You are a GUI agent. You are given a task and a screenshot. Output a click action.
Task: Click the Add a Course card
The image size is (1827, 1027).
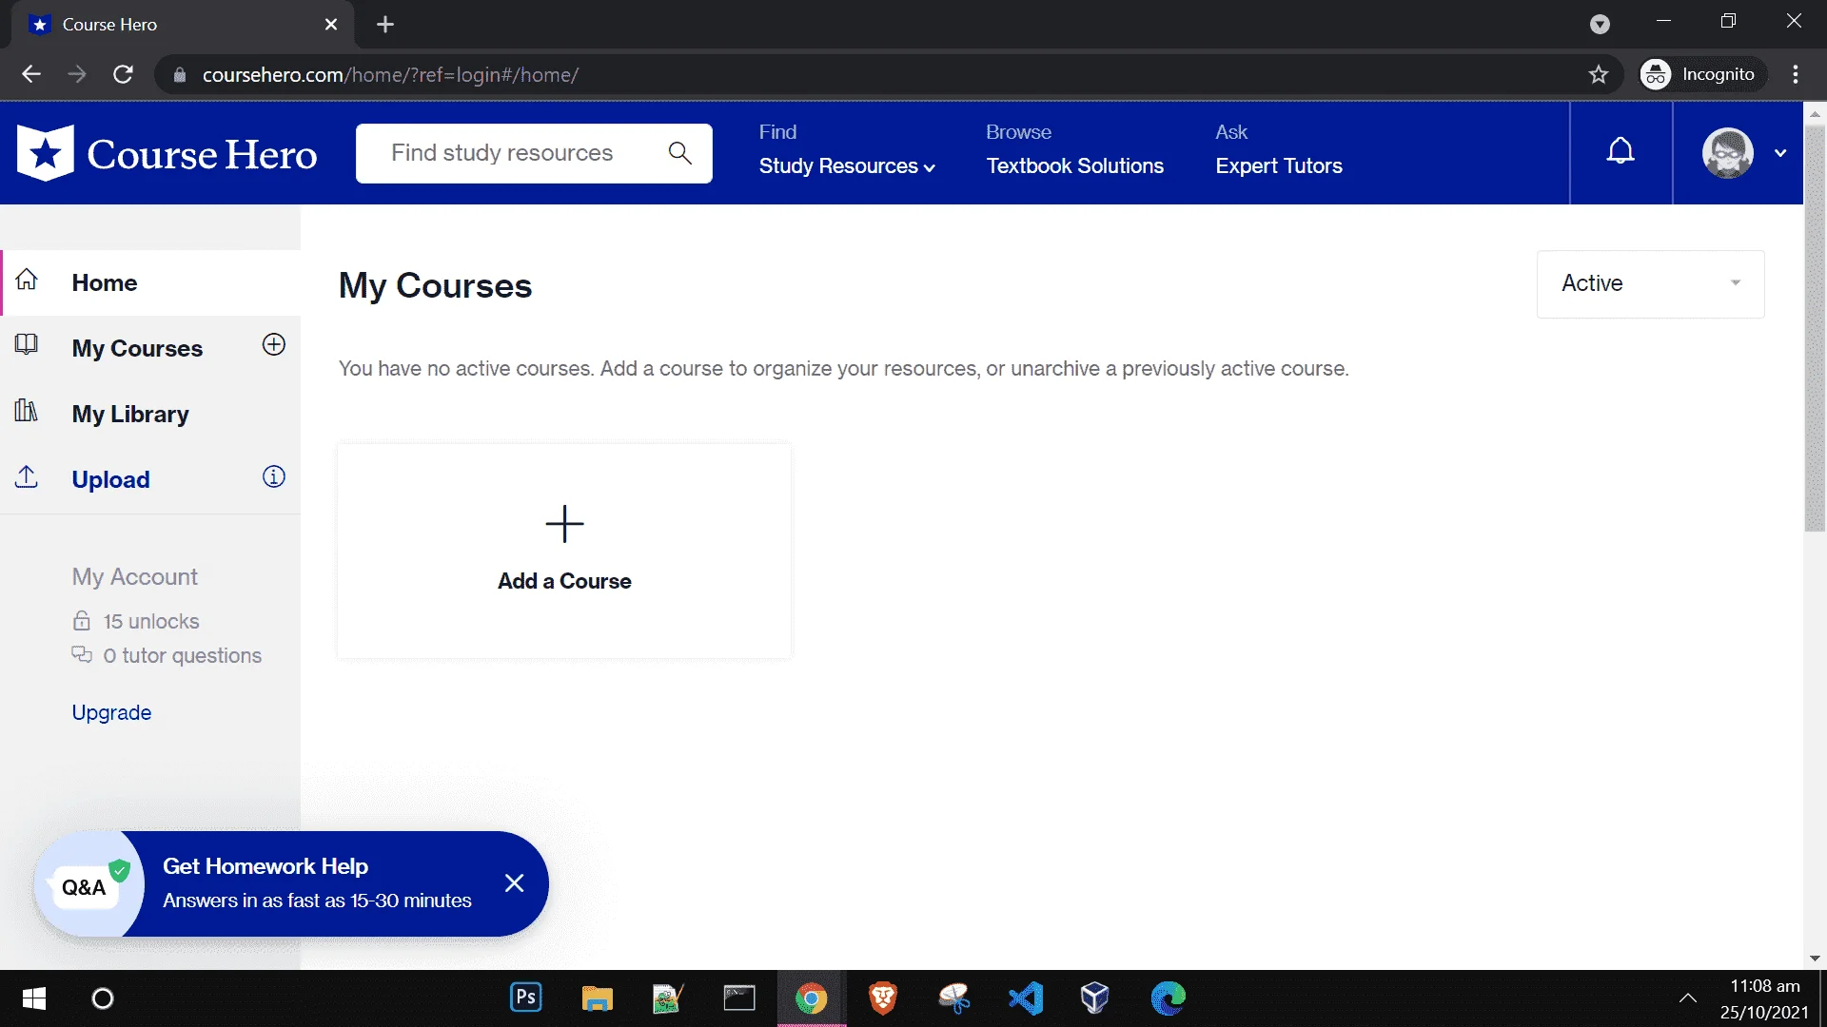[x=564, y=551]
